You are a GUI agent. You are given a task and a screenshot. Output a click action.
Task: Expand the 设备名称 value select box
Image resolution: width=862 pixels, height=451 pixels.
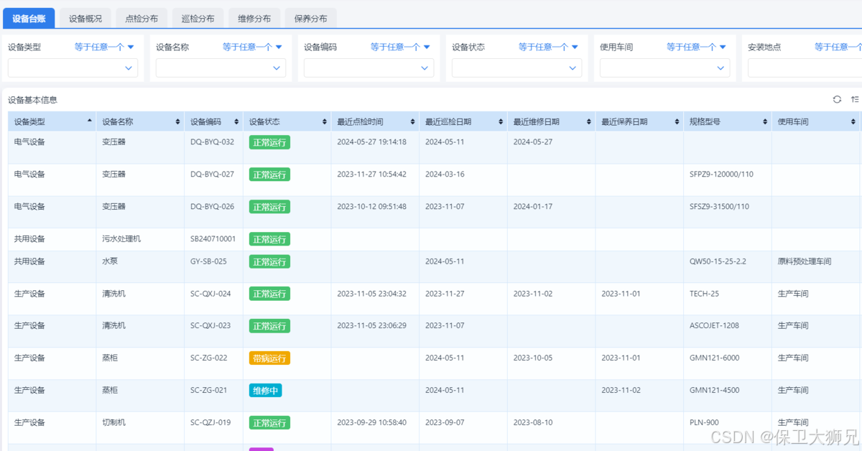(x=221, y=68)
